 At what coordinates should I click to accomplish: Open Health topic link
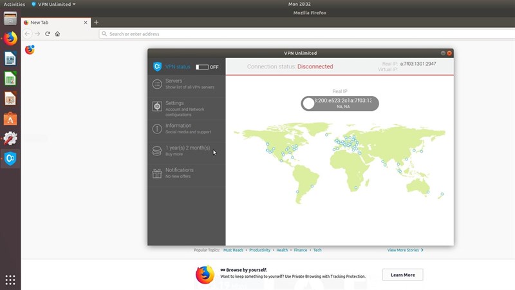(x=282, y=250)
